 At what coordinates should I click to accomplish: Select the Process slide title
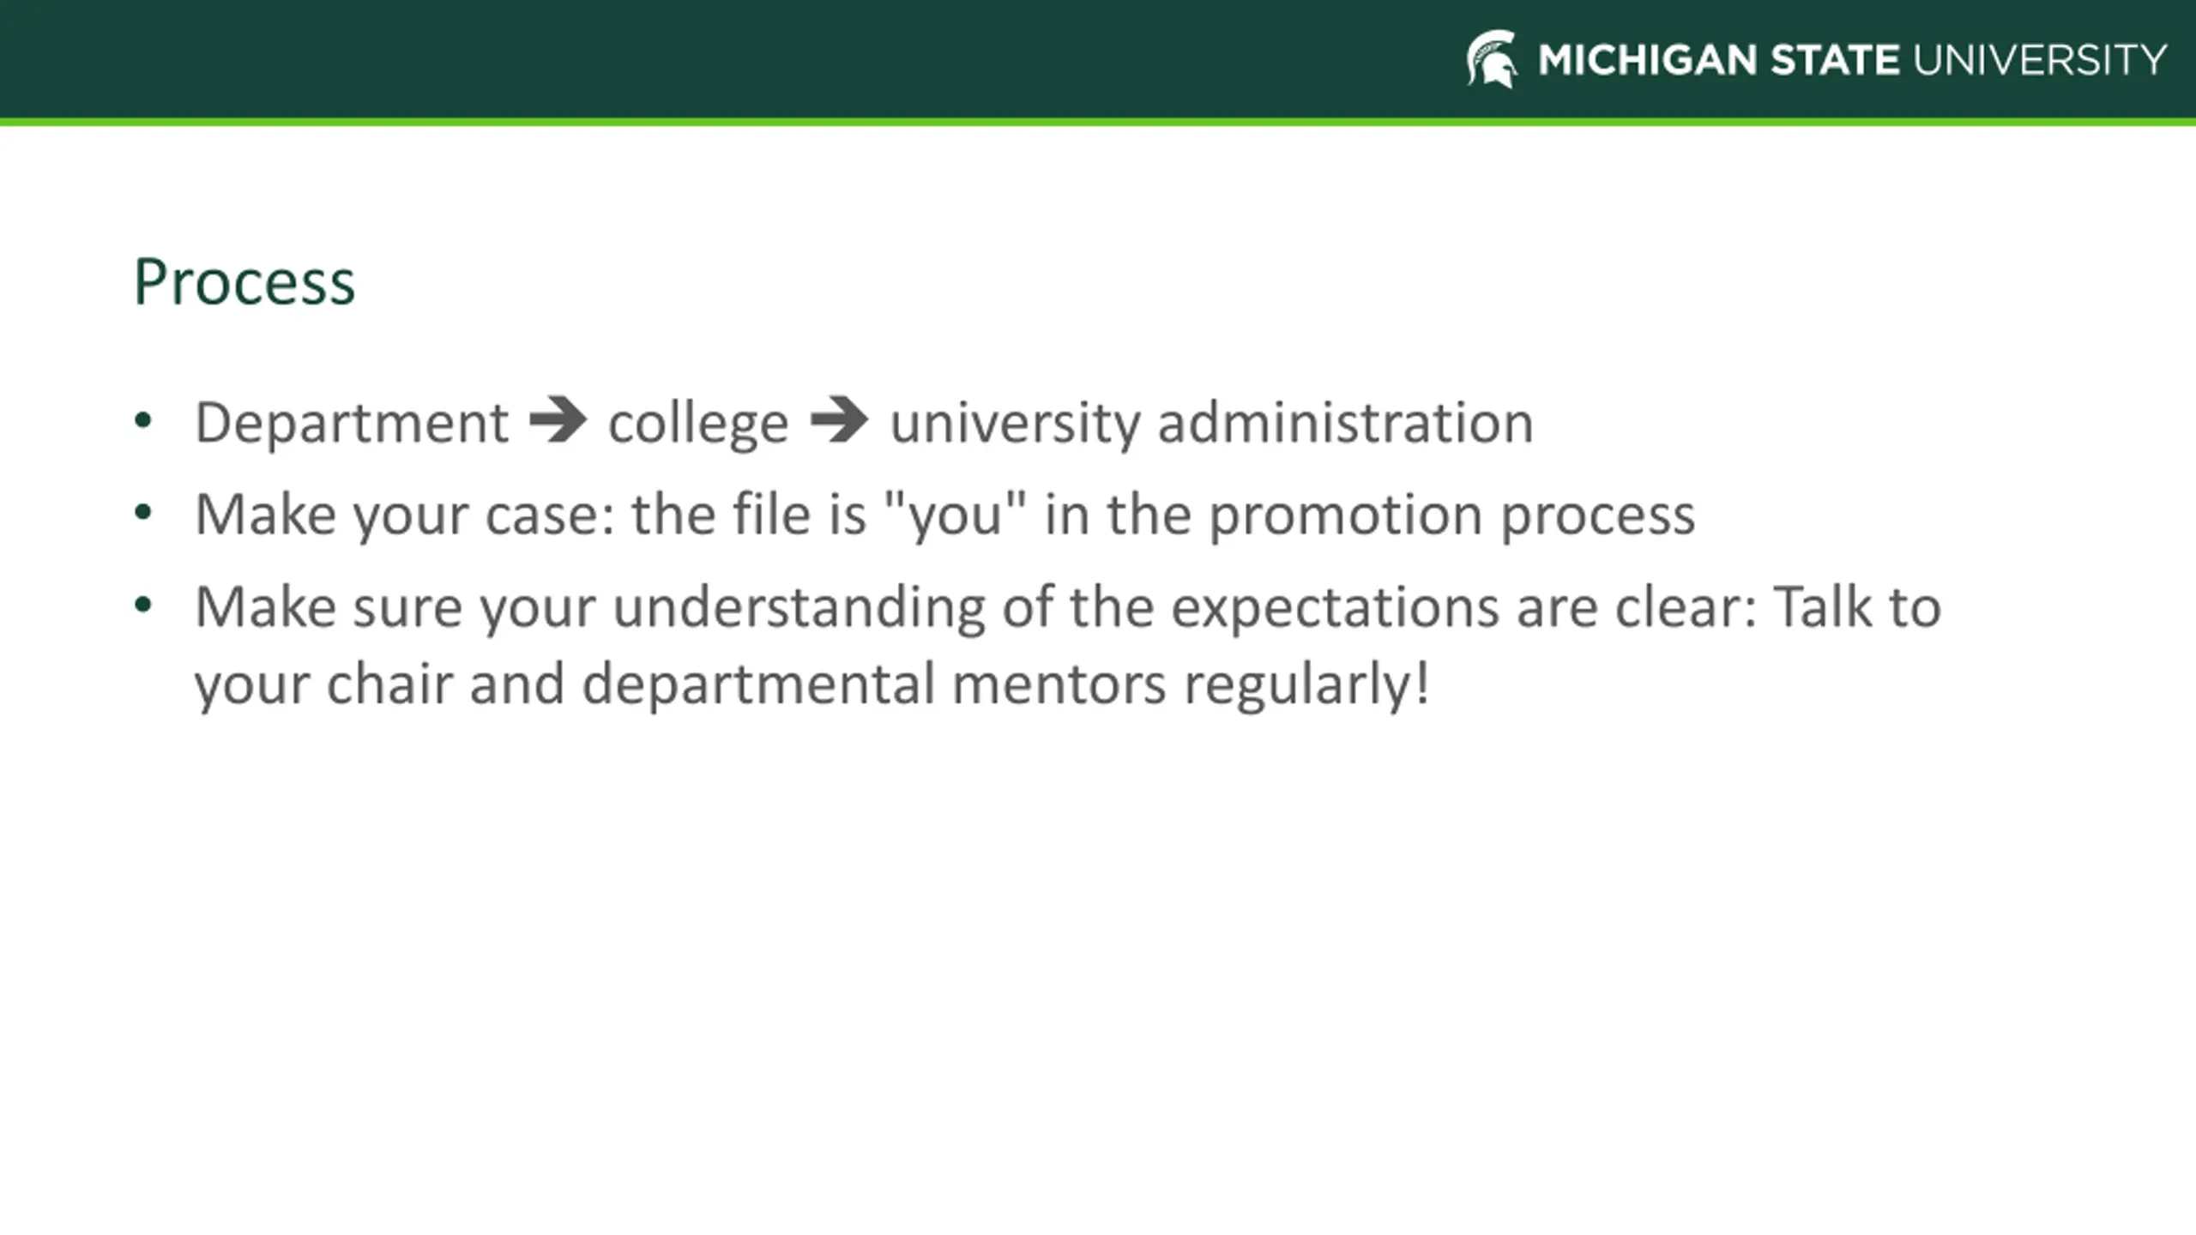coord(244,282)
